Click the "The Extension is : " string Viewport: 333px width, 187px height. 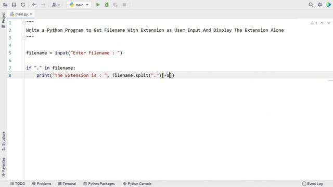tap(80, 75)
